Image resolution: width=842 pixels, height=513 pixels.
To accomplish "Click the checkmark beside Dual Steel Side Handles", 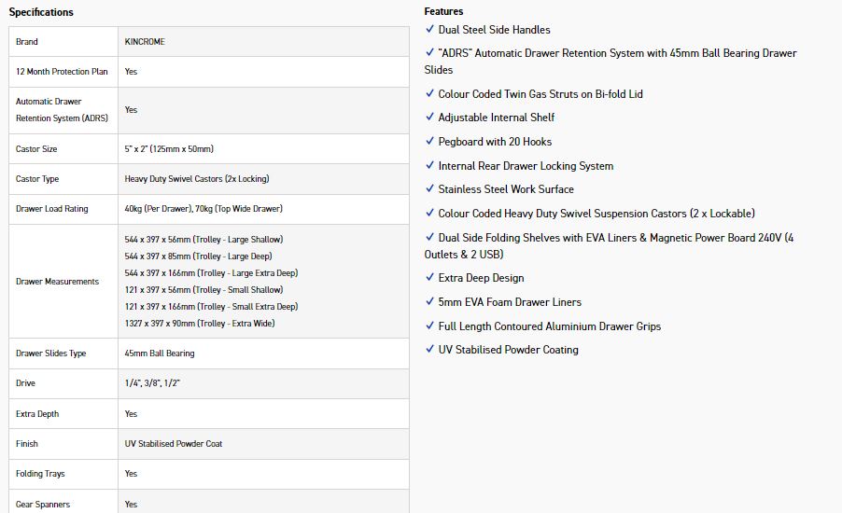I will [429, 30].
